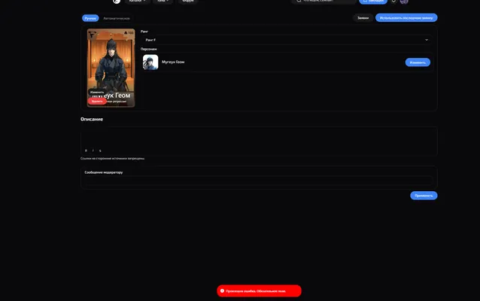Click the red Удалить button on card
Screen dimensions: 480x301
(x=97, y=101)
